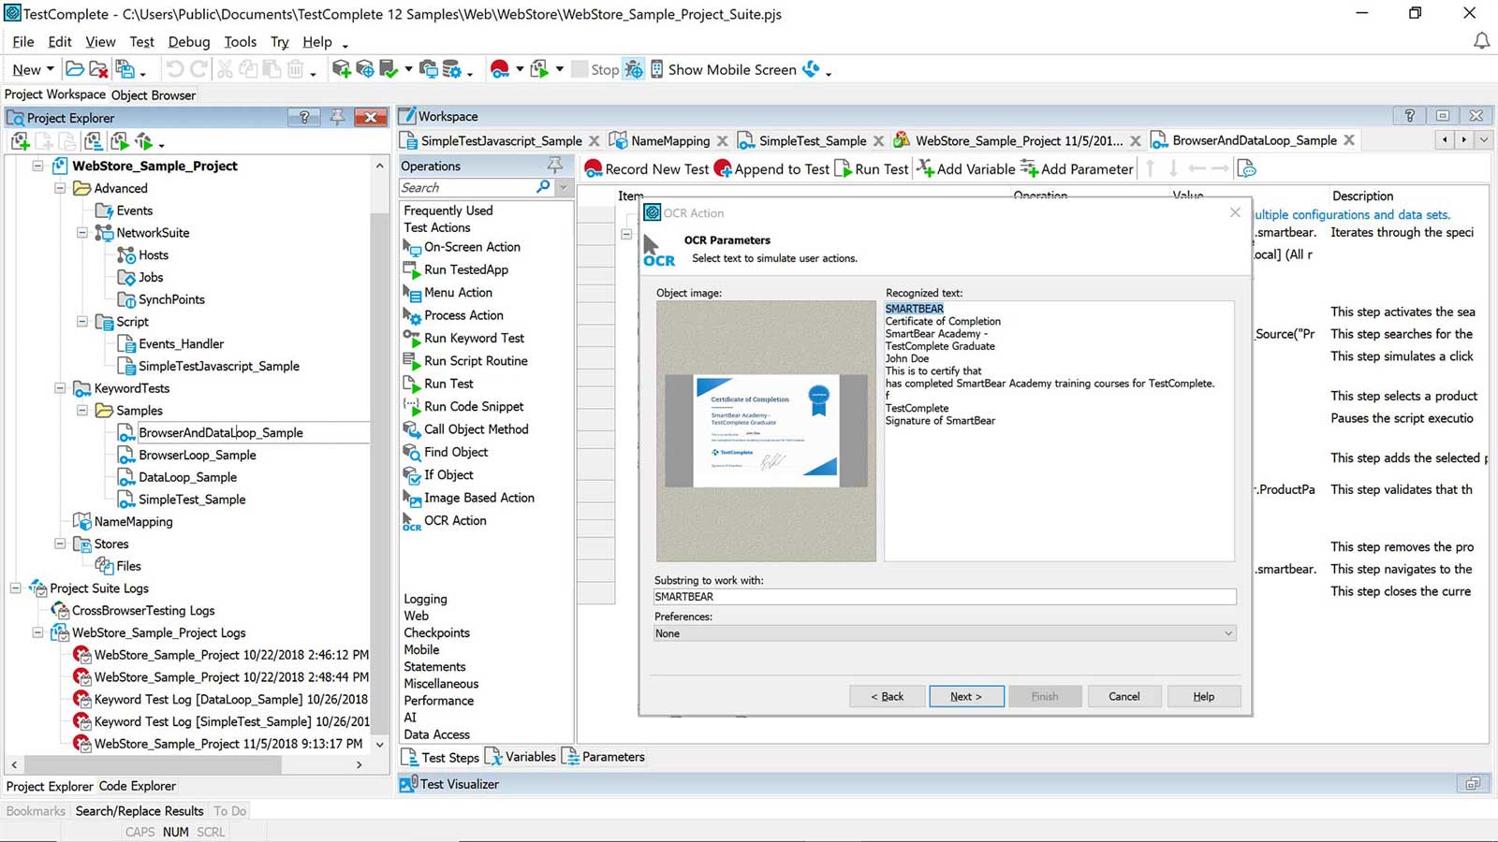1498x842 pixels.
Task: Open the Preferences dropdown
Action: click(x=1227, y=633)
